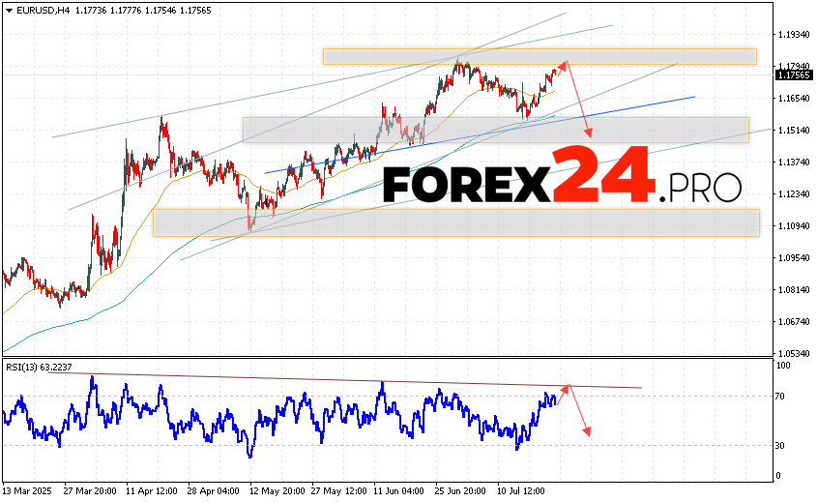
Task: Select the RSI(13) 63.2237 indicator label
Action: pos(39,368)
